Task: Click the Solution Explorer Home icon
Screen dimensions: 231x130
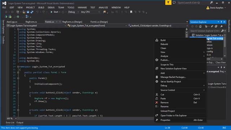Action: pos(200,26)
